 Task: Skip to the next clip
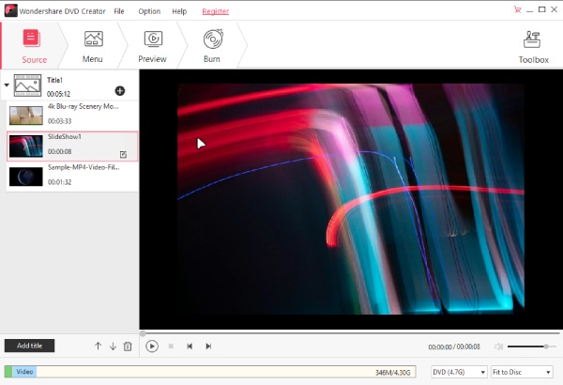208,346
